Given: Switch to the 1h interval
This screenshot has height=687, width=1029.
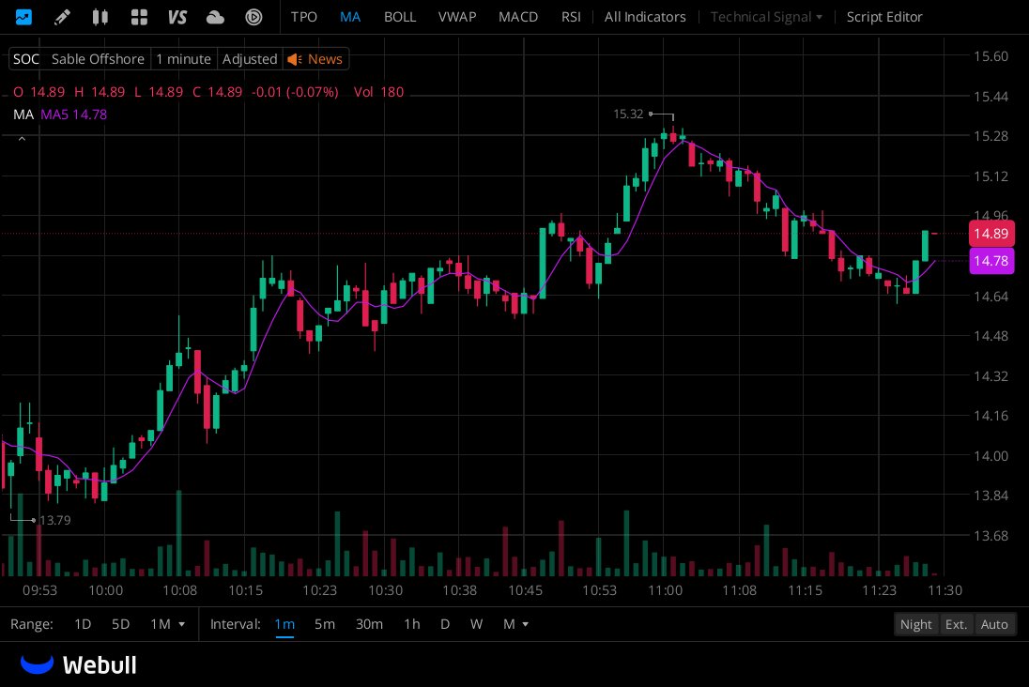Looking at the screenshot, I should 411,624.
